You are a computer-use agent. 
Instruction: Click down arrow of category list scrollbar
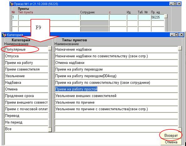coord(50,130)
